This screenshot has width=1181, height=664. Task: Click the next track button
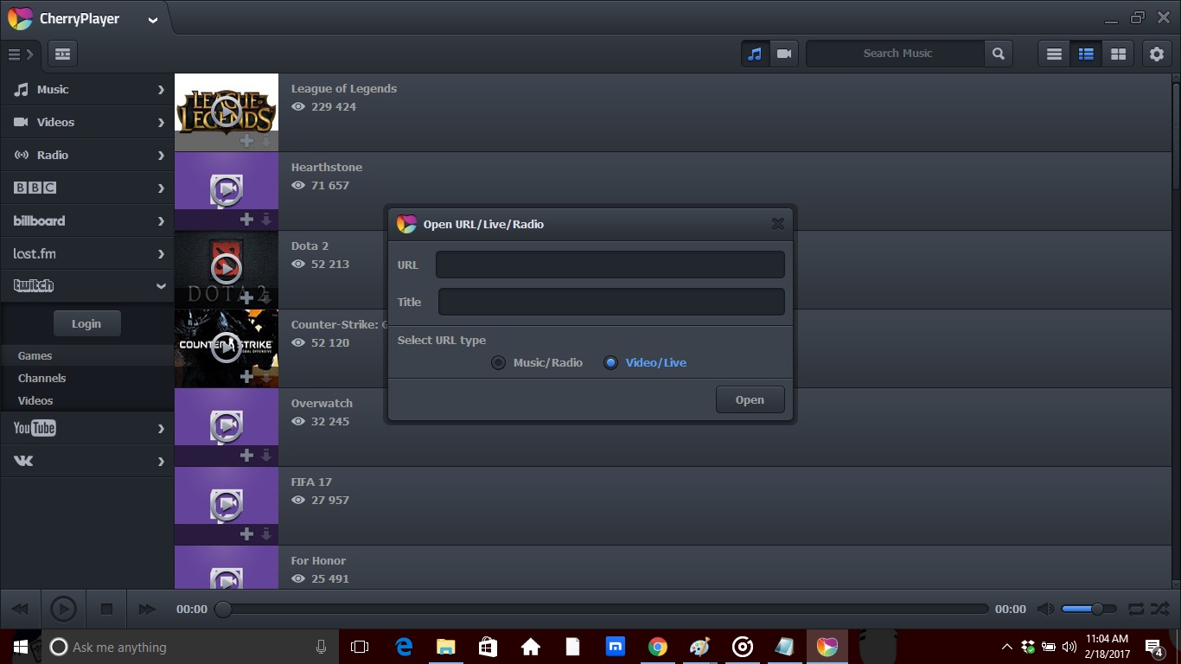[147, 609]
